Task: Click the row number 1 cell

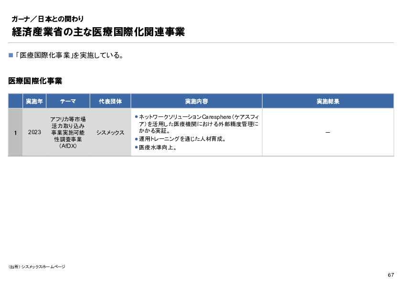Action: (x=15, y=132)
